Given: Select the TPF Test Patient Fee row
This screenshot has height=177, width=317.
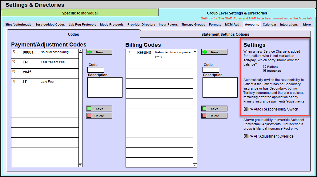Looking at the screenshot, I should (45, 63).
